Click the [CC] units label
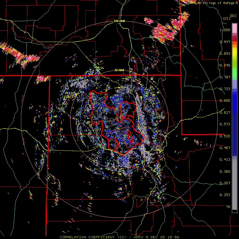Viewport: 239px width, 239px height. click(x=227, y=18)
